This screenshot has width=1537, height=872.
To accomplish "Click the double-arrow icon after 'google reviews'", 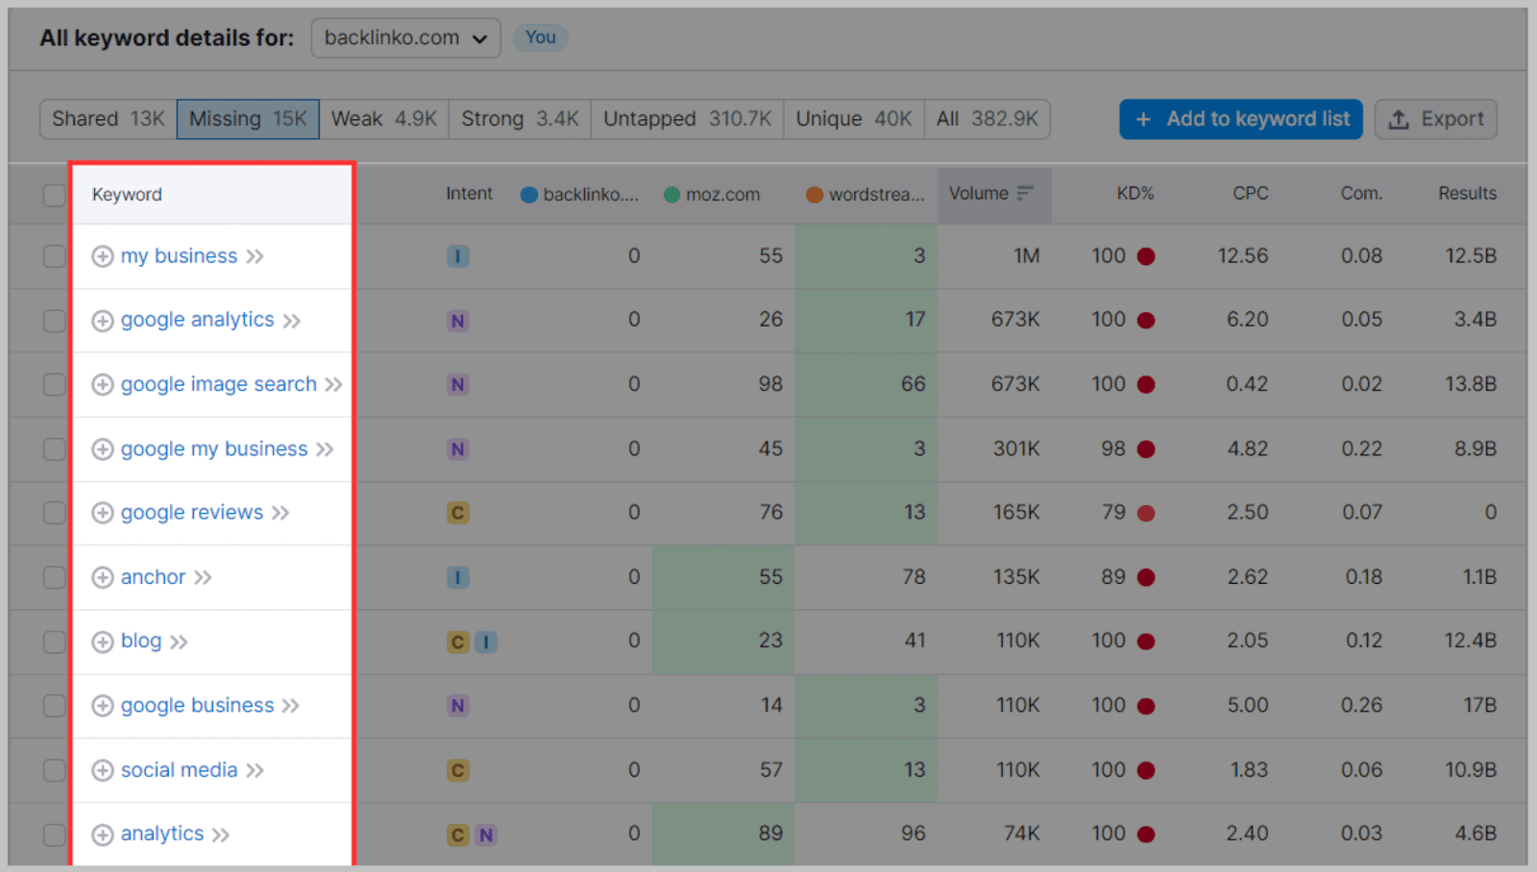I will [281, 513].
